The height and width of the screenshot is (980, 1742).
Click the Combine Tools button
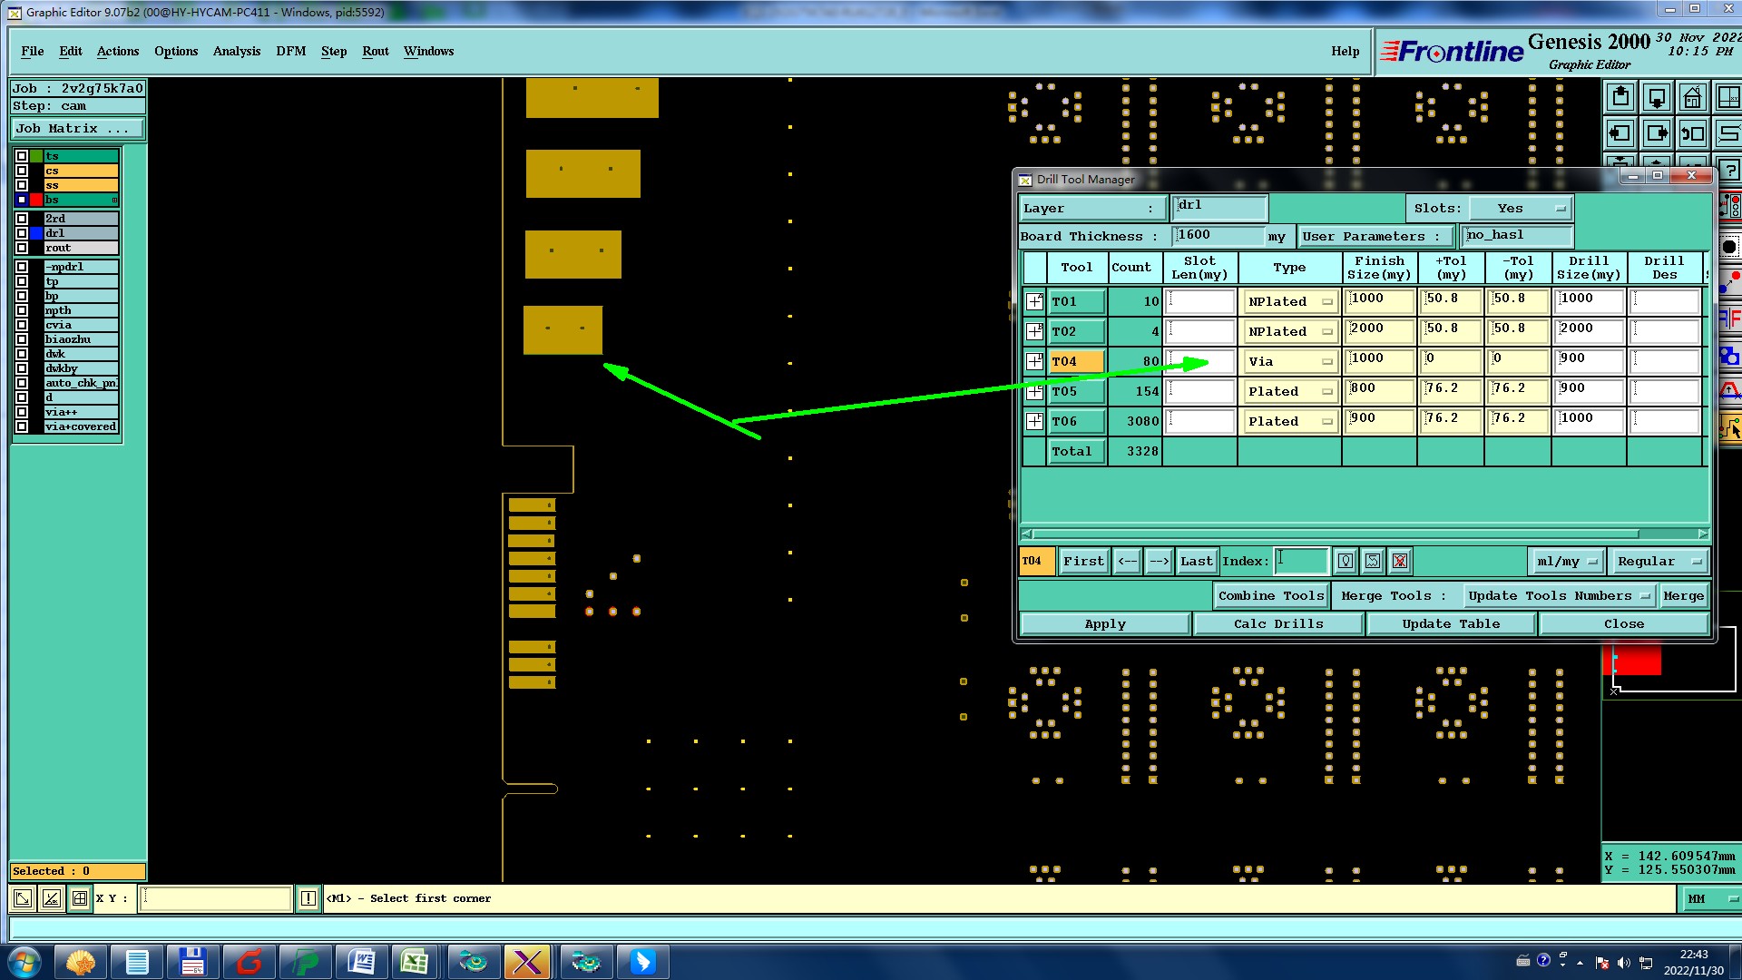tap(1270, 596)
